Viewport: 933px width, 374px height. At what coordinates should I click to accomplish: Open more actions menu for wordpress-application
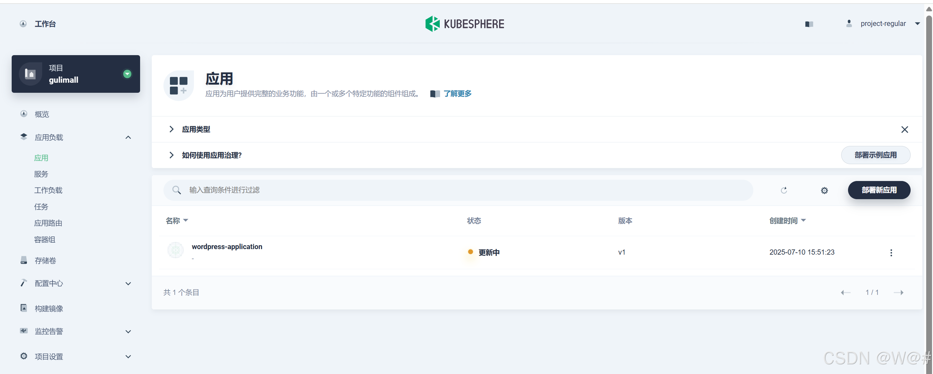(891, 253)
